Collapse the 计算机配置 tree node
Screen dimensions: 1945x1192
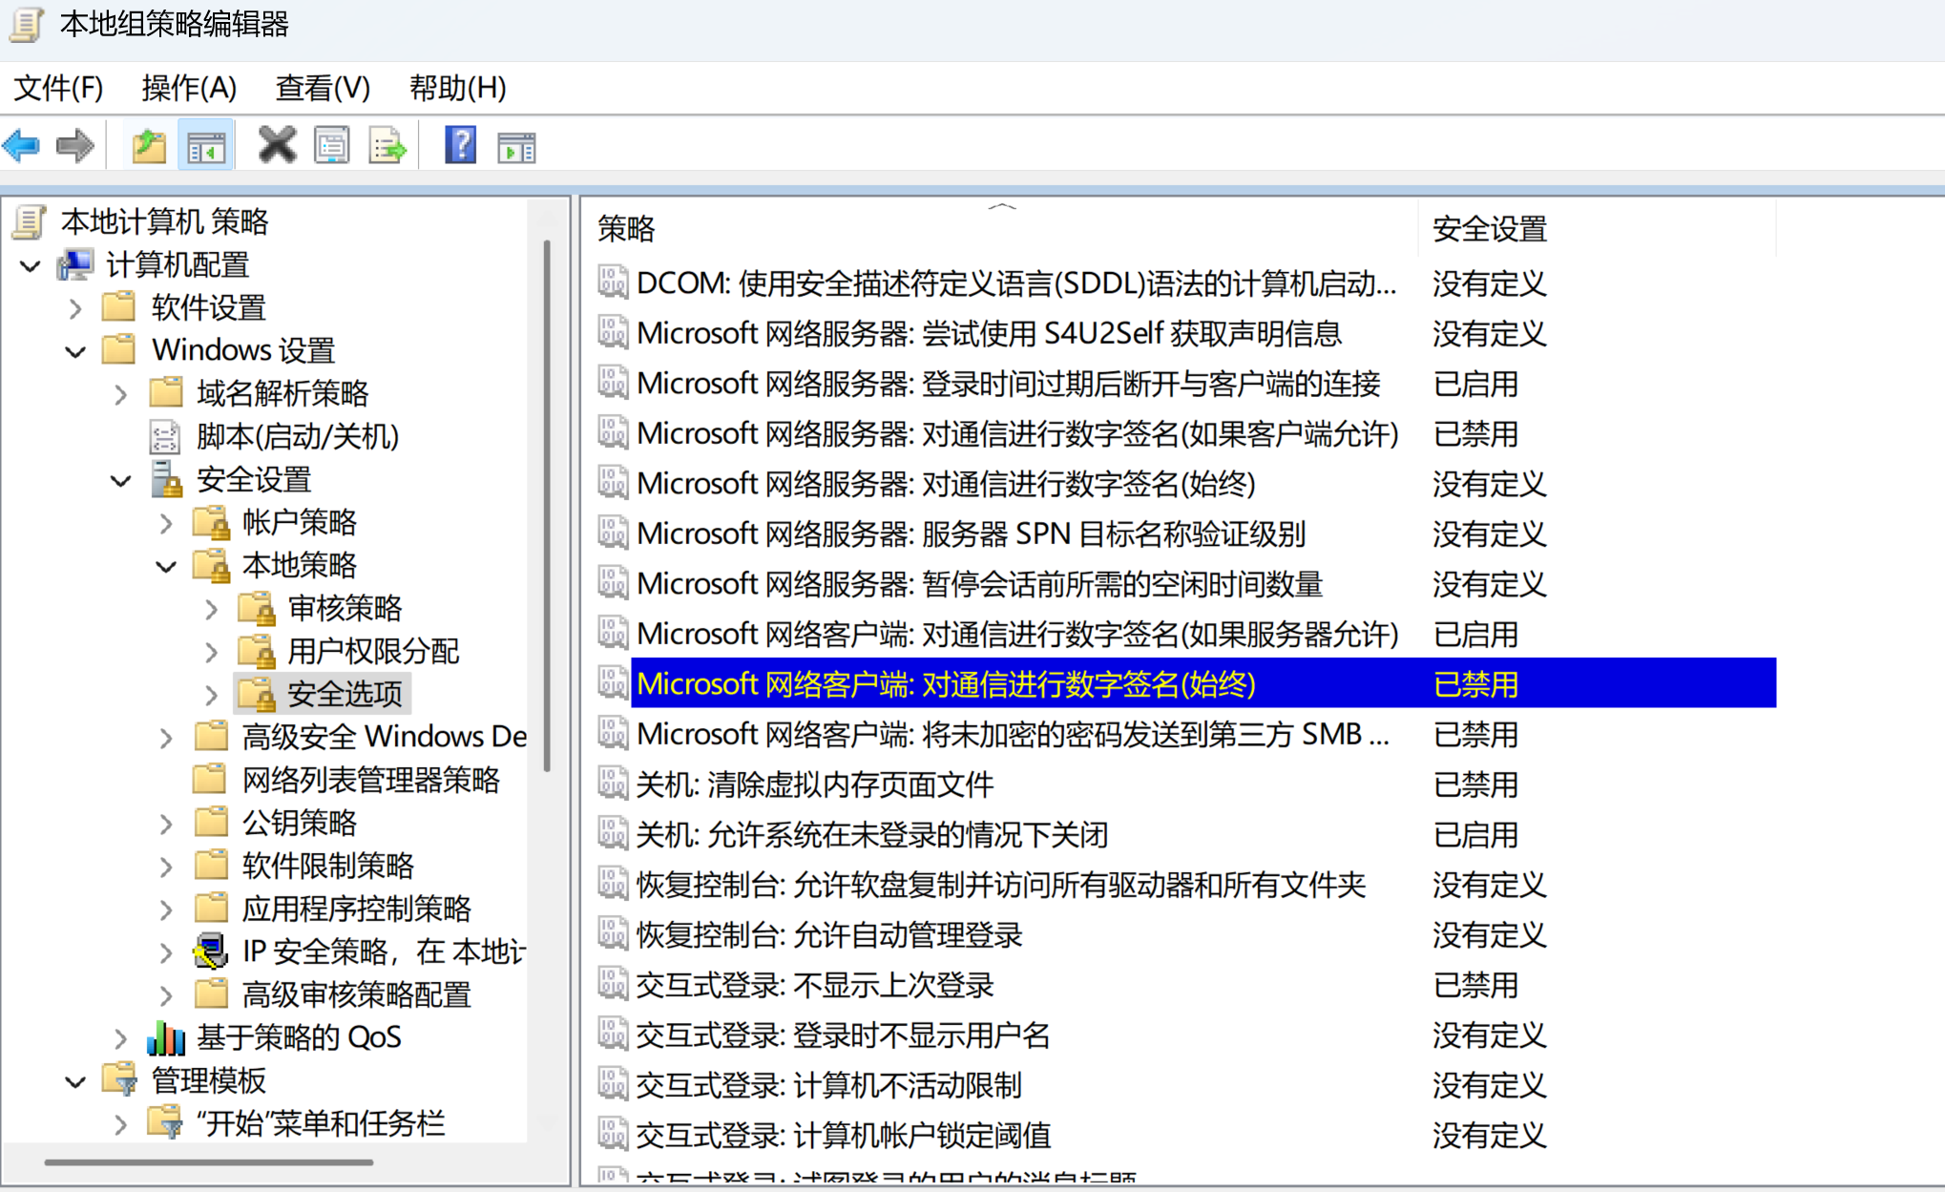point(31,265)
